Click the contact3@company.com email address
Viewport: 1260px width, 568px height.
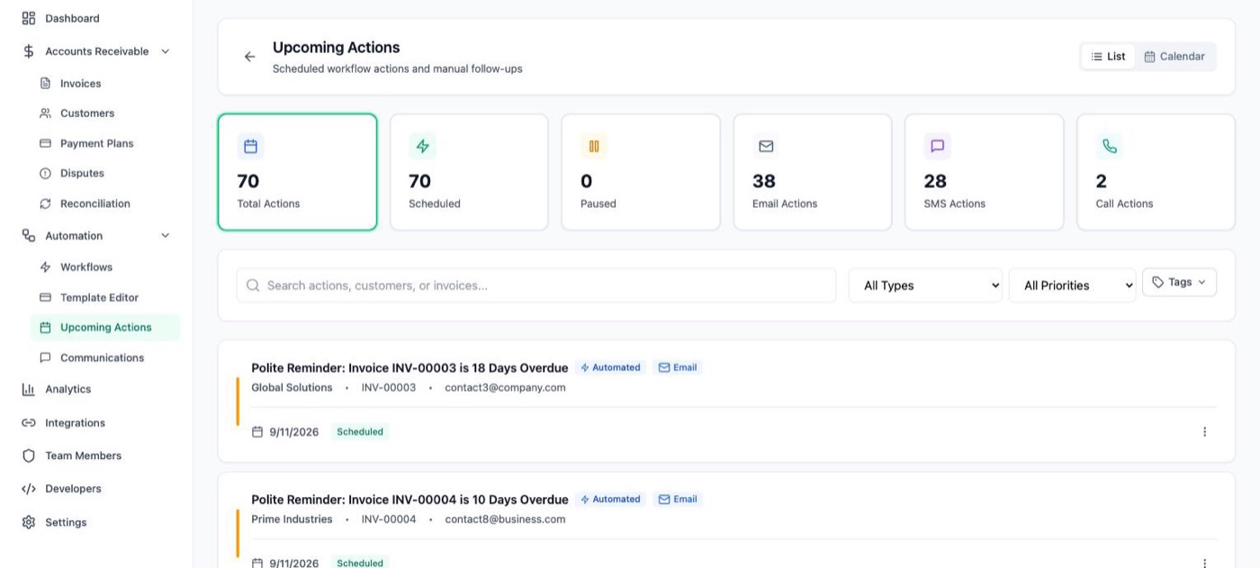tap(505, 388)
